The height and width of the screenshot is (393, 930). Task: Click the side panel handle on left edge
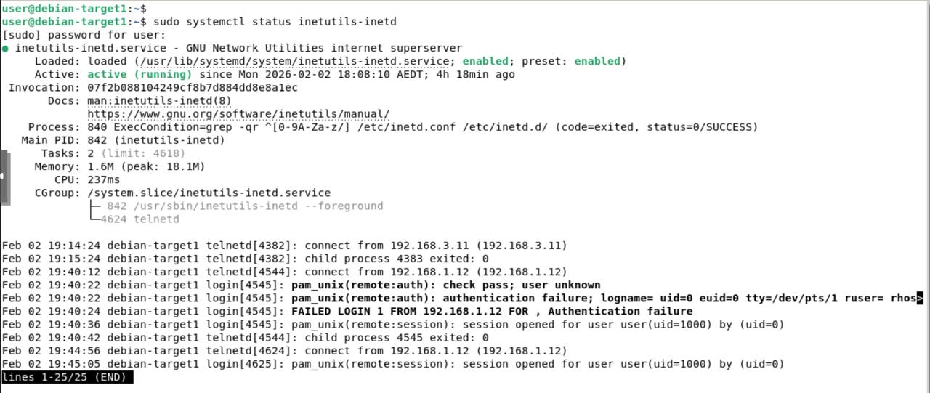point(4,177)
